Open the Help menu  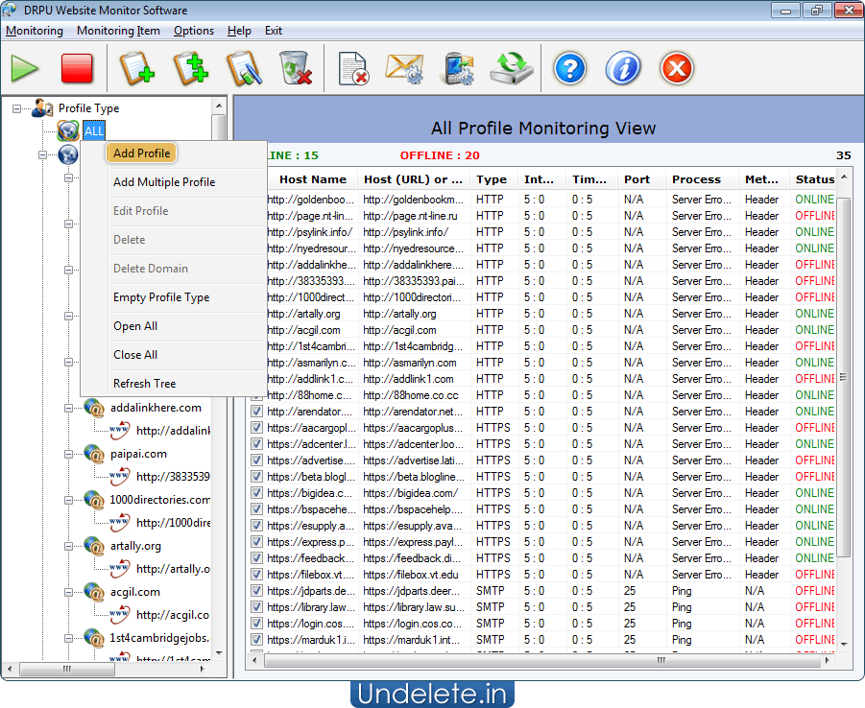[x=239, y=31]
